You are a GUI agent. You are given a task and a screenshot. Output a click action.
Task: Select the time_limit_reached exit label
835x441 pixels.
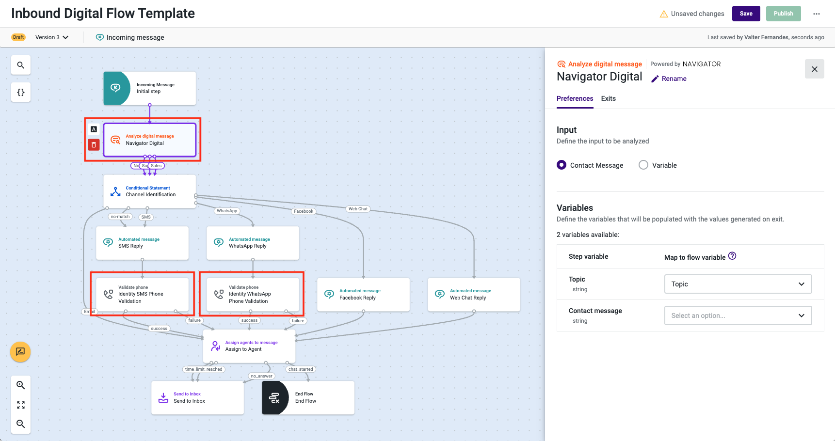[204, 369]
